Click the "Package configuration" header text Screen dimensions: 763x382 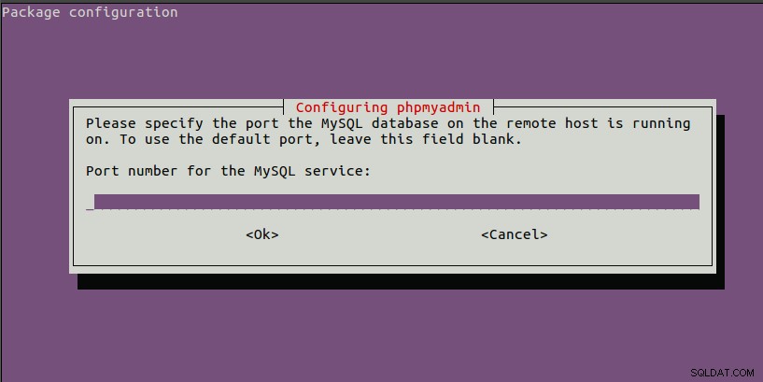(90, 12)
